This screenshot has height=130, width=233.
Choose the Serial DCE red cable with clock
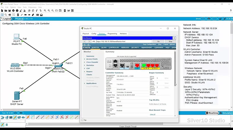coord(62,117)
